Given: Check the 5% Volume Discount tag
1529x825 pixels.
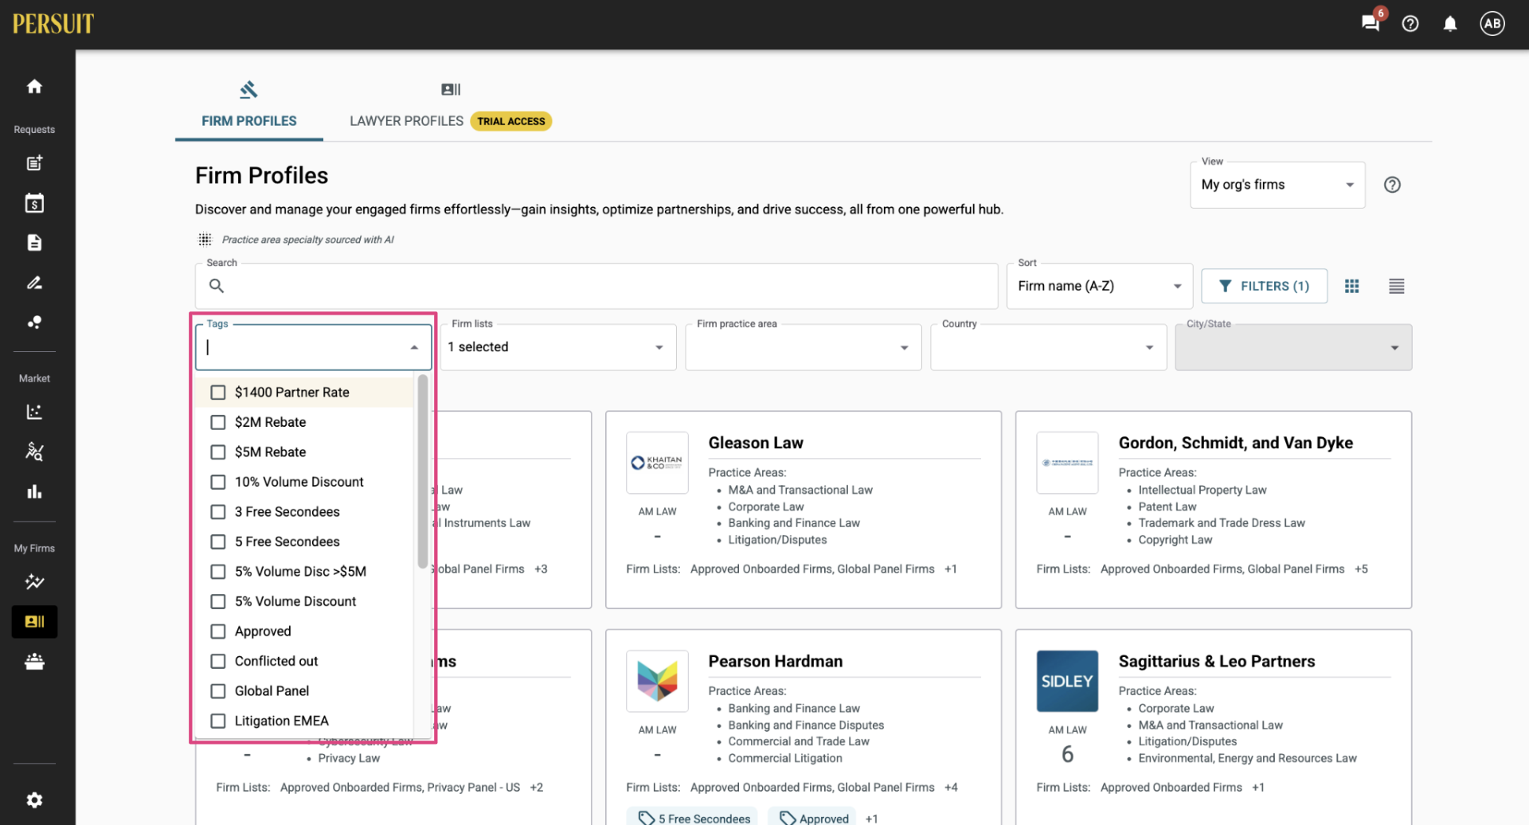Looking at the screenshot, I should pos(217,601).
